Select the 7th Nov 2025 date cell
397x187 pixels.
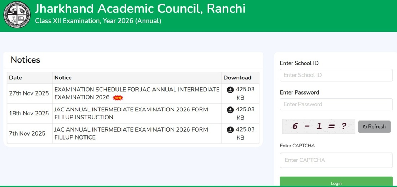[x=27, y=133]
